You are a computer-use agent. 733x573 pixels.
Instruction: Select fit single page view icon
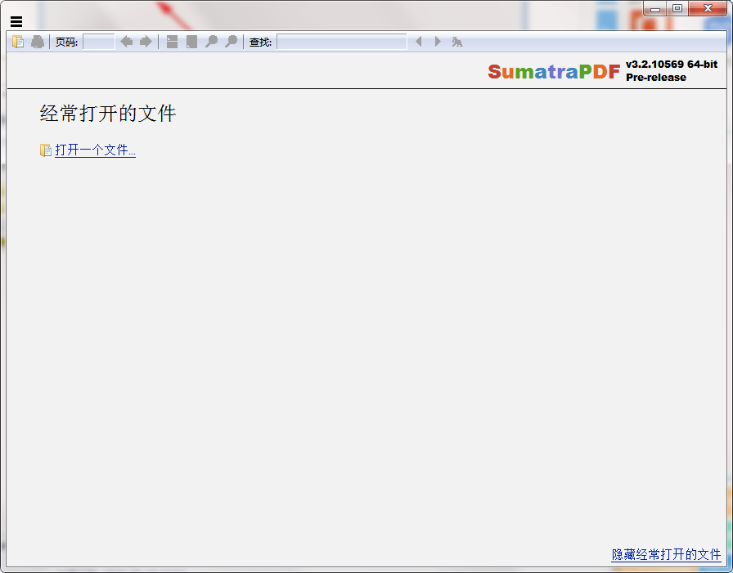191,42
